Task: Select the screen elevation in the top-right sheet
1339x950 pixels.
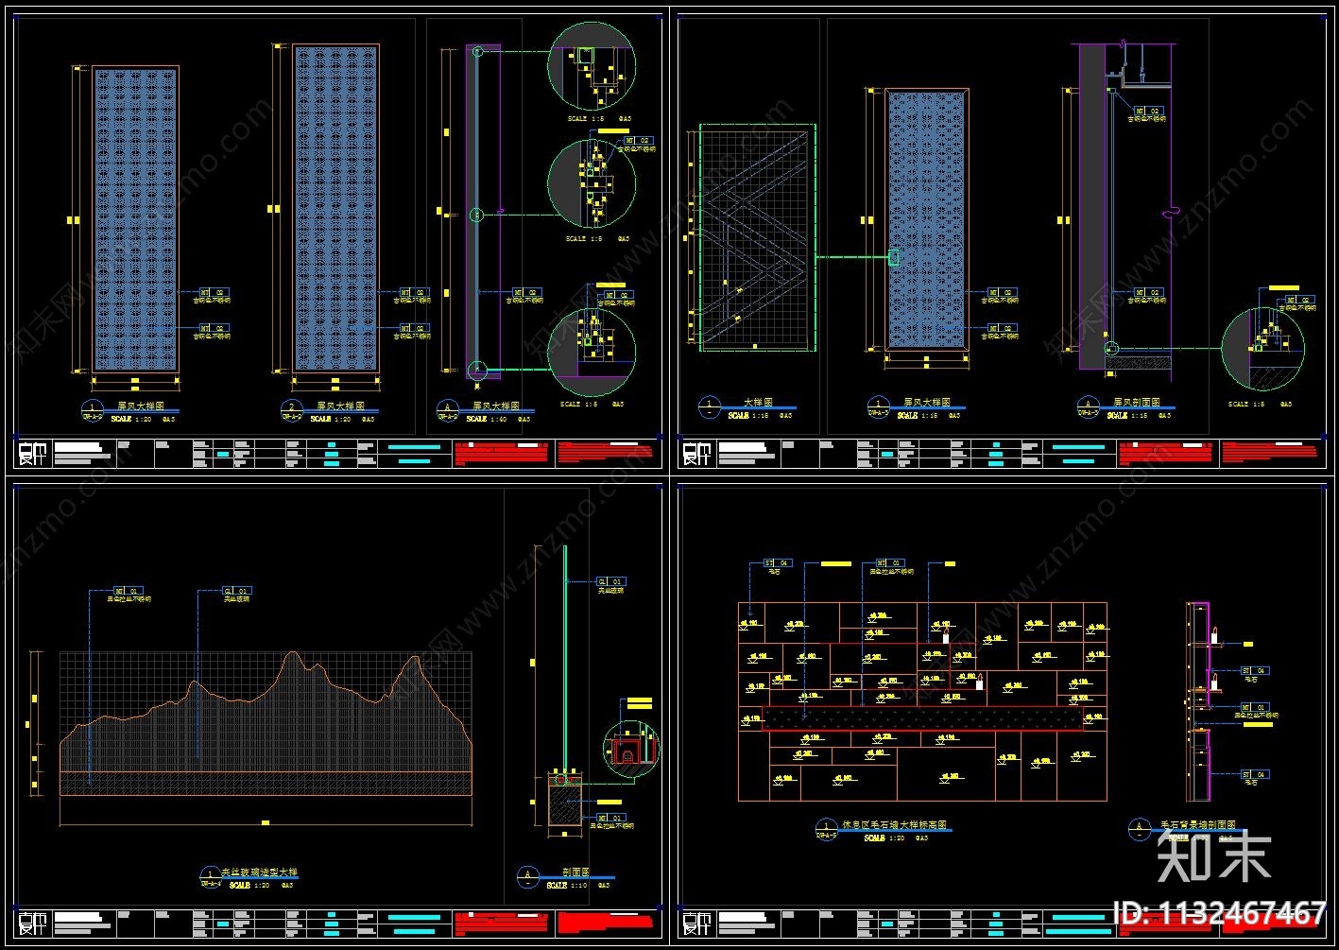Action: point(926,219)
